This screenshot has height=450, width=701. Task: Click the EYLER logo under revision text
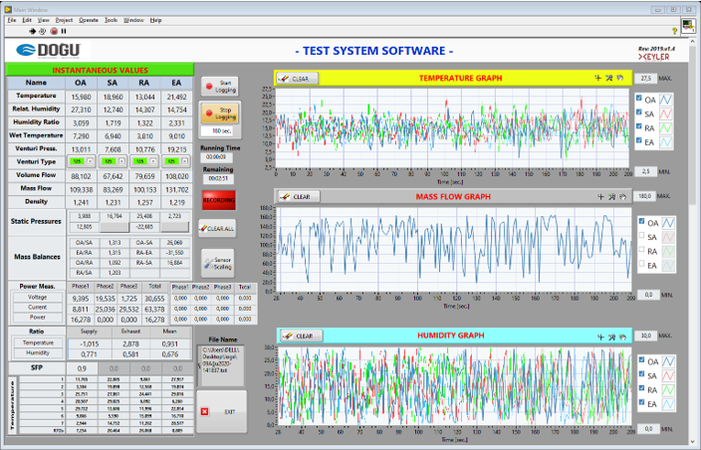point(653,57)
